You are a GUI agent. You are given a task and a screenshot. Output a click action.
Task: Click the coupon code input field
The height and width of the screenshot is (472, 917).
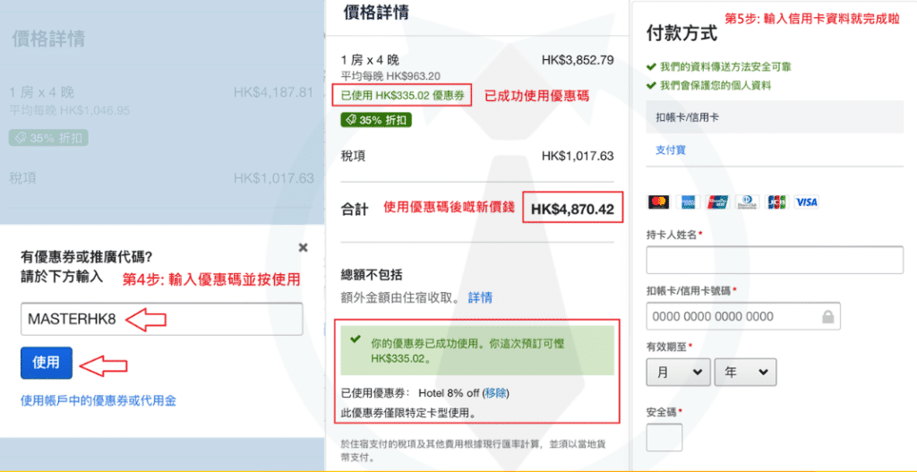(x=161, y=319)
